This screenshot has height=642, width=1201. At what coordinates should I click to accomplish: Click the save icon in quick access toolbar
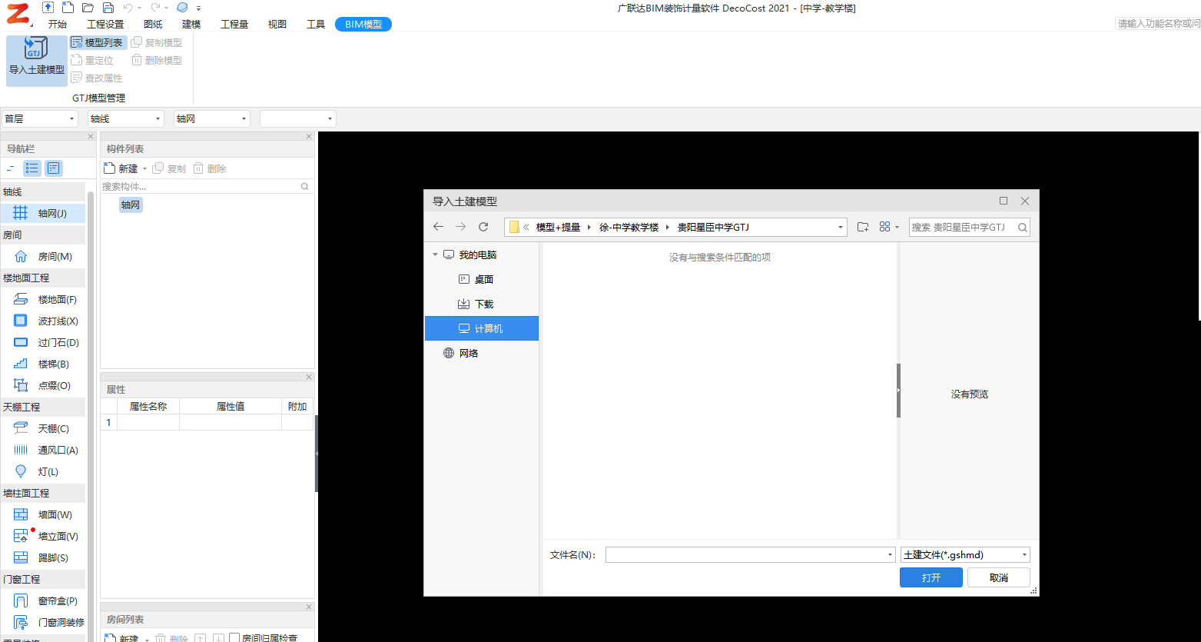click(108, 8)
